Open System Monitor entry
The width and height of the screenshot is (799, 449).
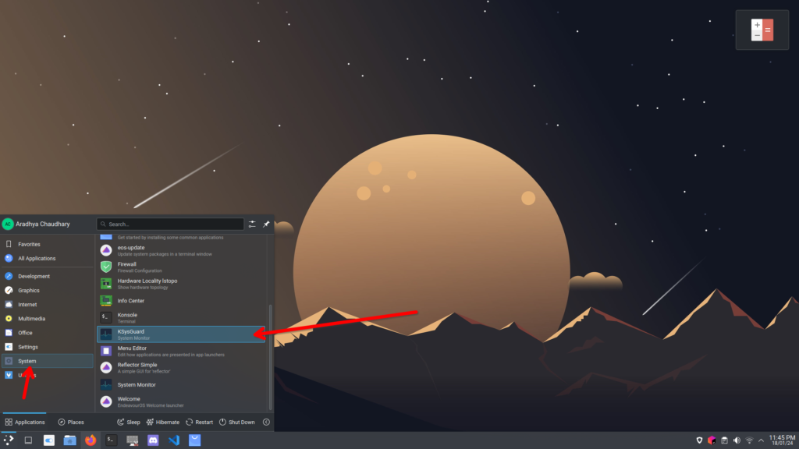click(181, 385)
